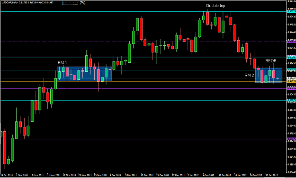Image resolution: width=296 pixels, height=178 pixels.
Task: Click the "12 Jan 2012" date label
Action: click(x=225, y=175)
